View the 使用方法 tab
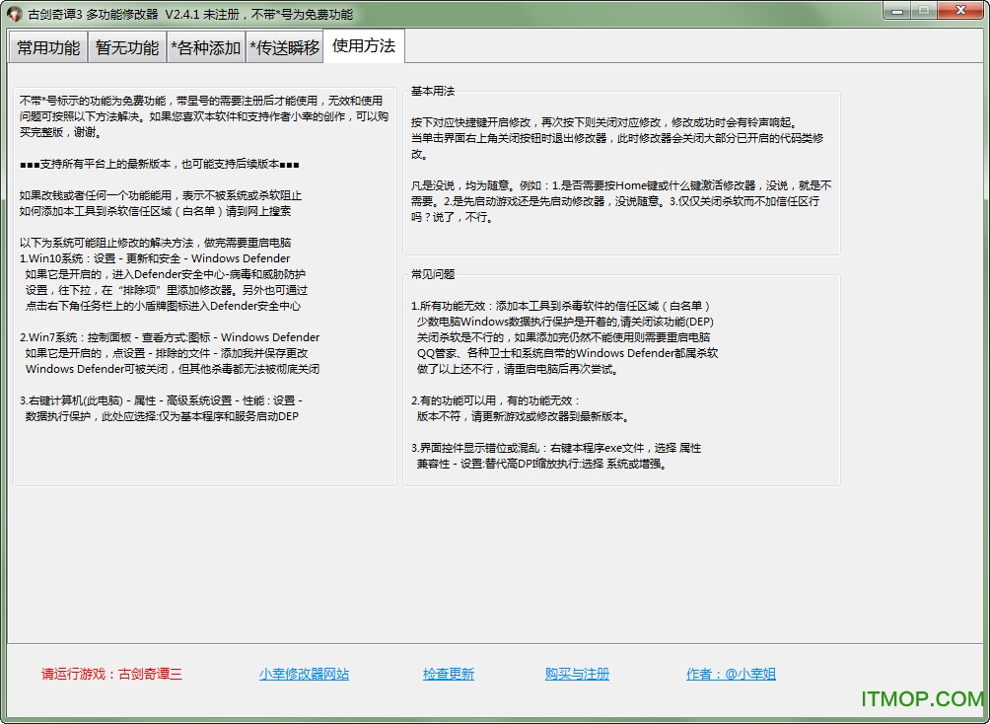The image size is (990, 724). pyautogui.click(x=365, y=46)
